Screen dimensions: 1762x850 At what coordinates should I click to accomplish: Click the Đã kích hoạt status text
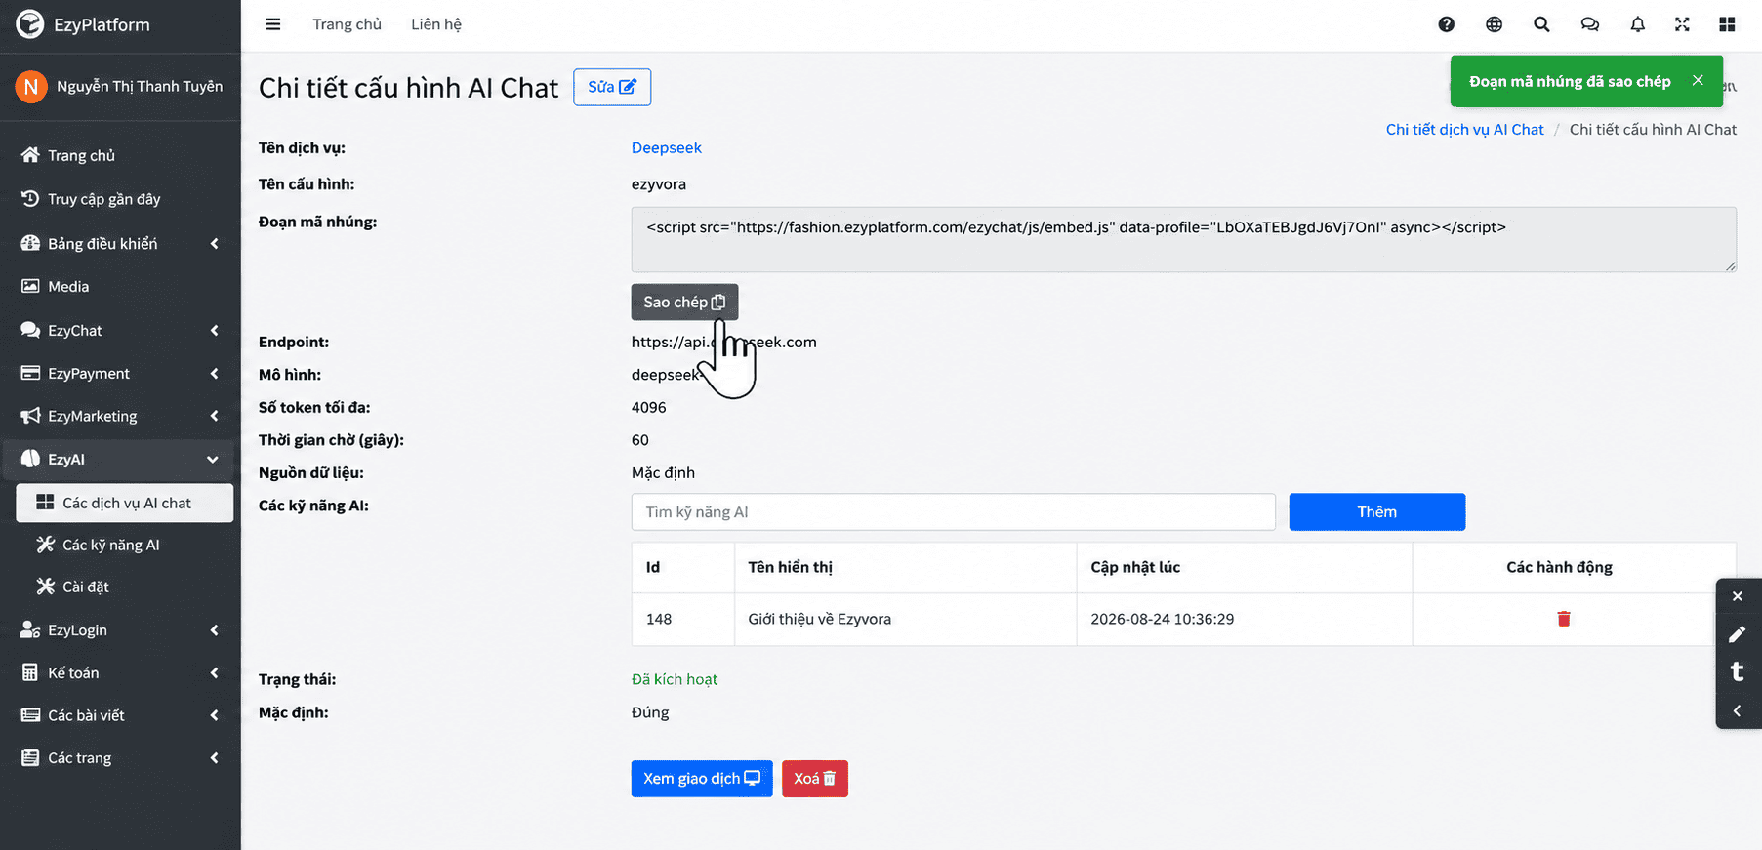(675, 679)
